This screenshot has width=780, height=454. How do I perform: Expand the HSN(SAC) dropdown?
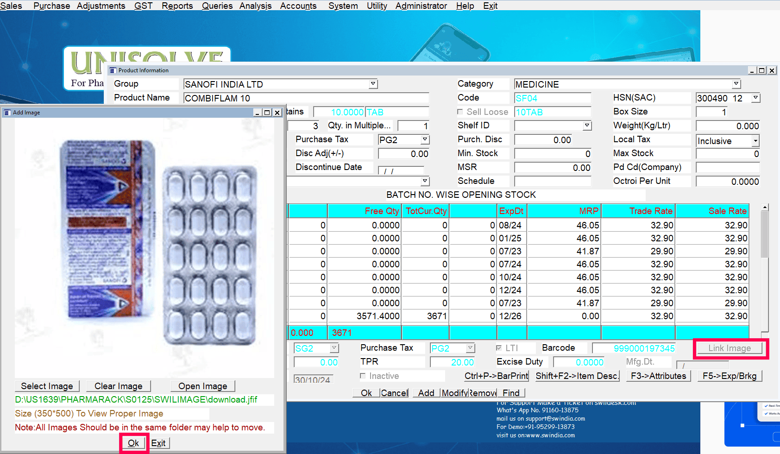click(x=756, y=98)
